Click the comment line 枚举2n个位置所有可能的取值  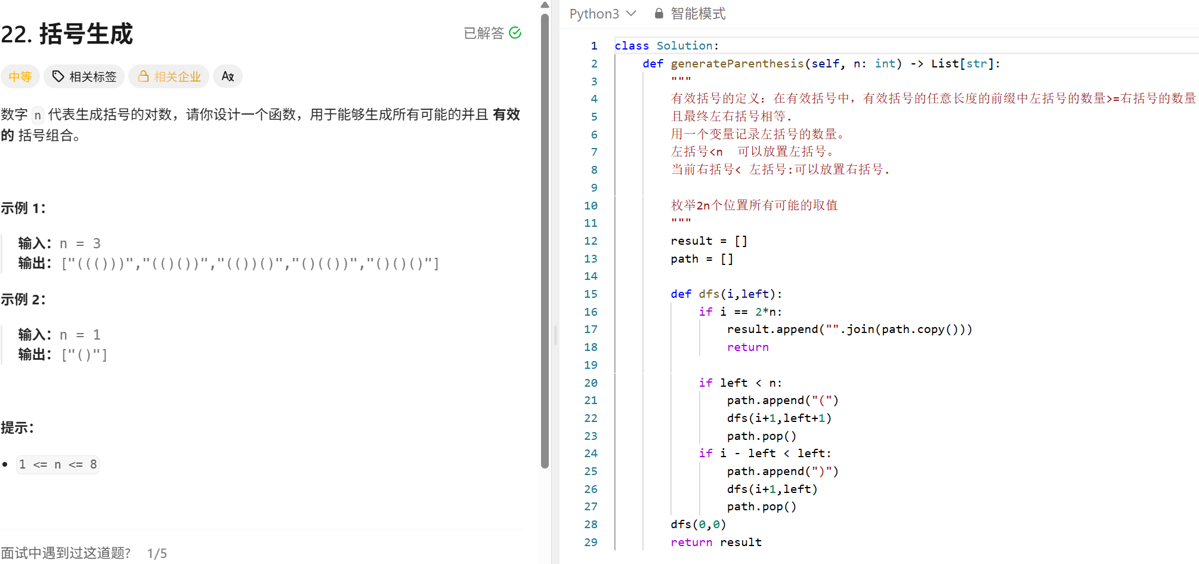click(754, 205)
